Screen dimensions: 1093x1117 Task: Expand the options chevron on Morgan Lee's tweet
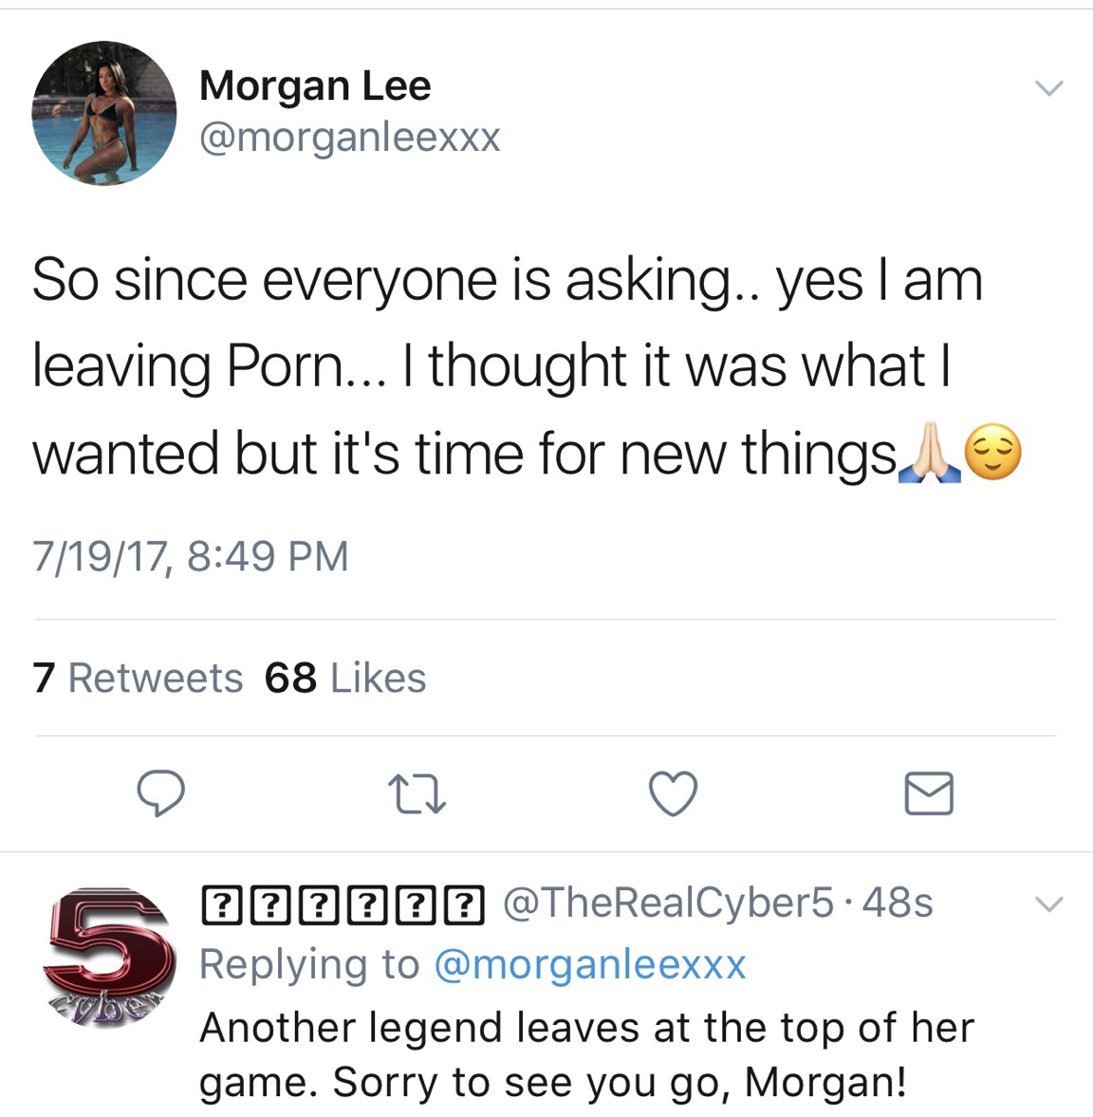pyautogui.click(x=1048, y=88)
